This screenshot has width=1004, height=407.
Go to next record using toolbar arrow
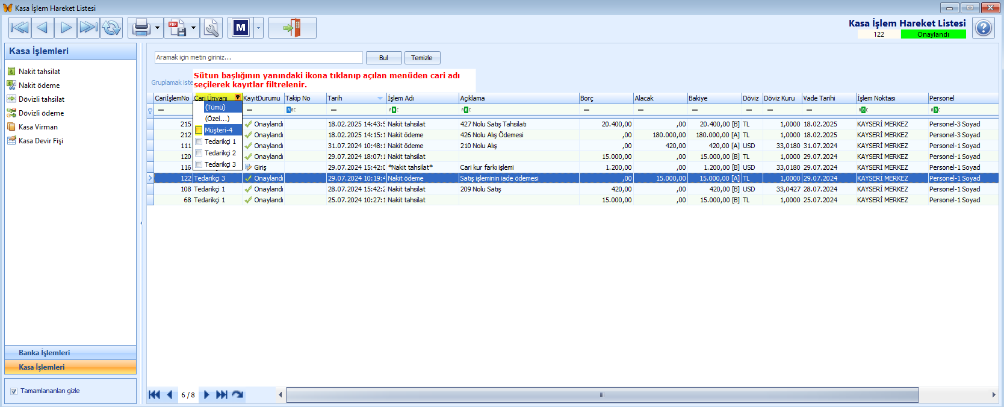(66, 28)
